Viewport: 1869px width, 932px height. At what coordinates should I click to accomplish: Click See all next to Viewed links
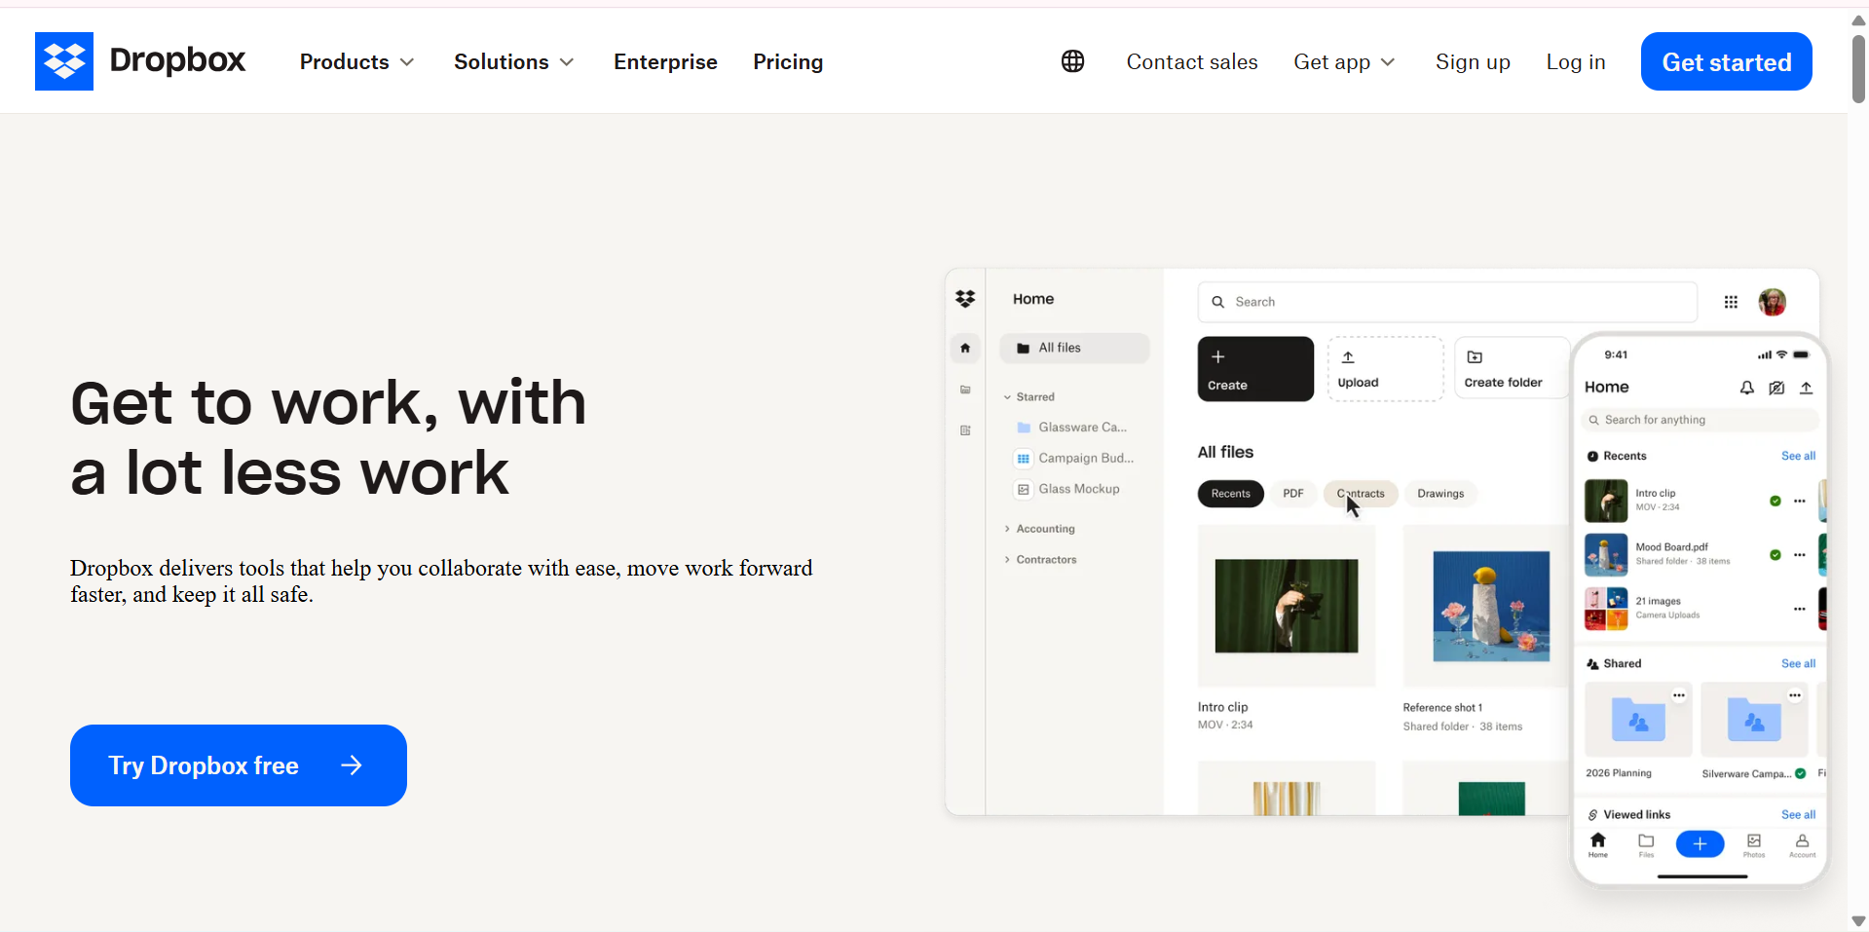(x=1799, y=814)
